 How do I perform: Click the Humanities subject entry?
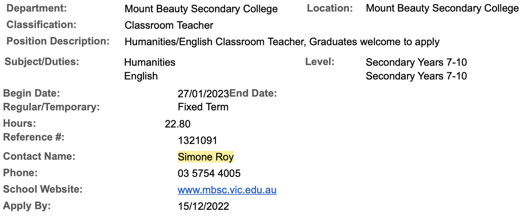(x=150, y=62)
